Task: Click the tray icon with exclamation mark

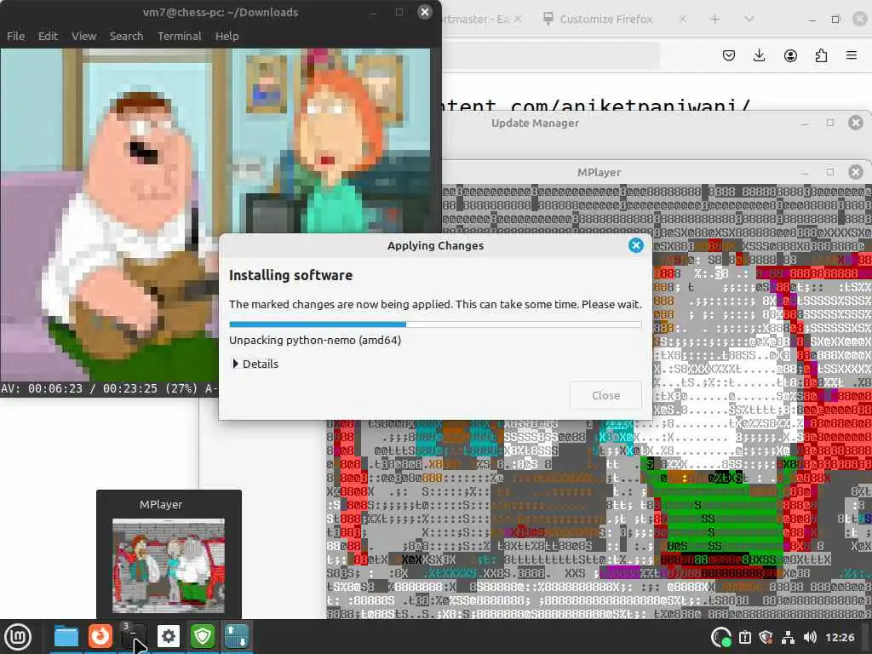Action: click(x=744, y=637)
